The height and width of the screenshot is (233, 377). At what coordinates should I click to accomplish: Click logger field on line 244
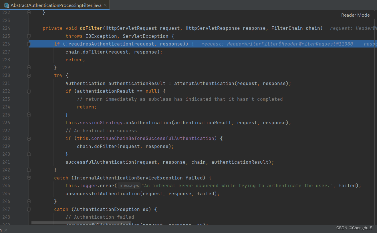[x=88, y=185]
